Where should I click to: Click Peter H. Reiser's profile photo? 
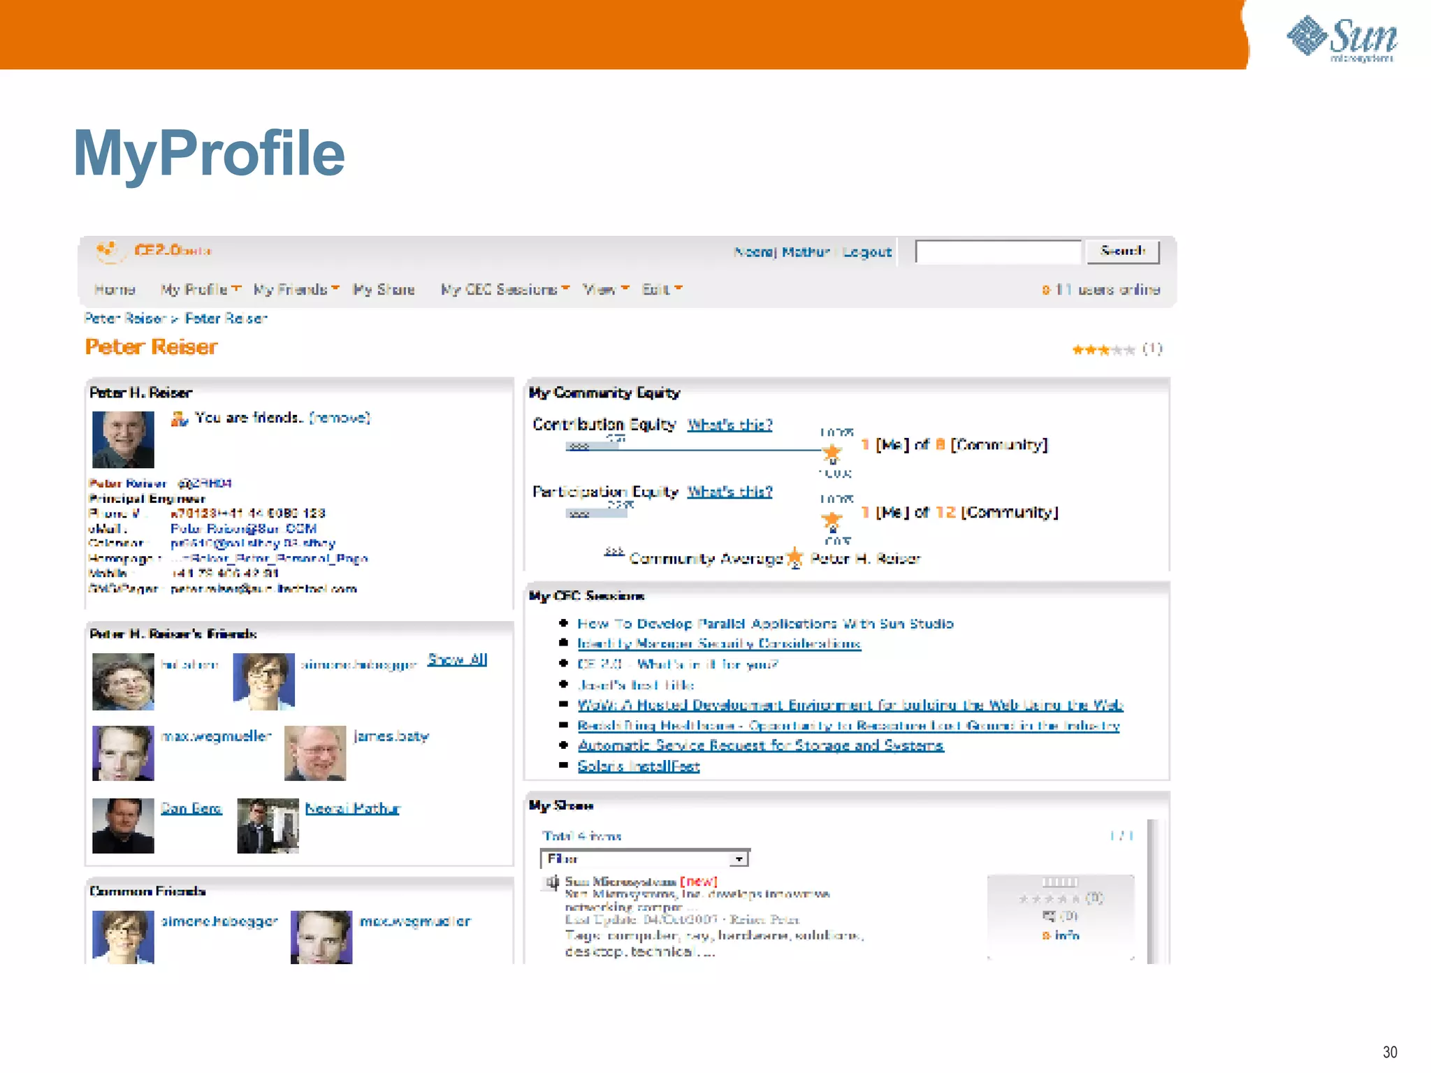pos(123,439)
